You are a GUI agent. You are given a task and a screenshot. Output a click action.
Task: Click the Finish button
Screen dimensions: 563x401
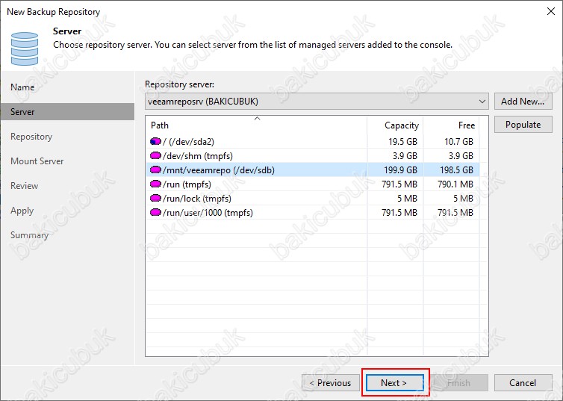coord(459,382)
